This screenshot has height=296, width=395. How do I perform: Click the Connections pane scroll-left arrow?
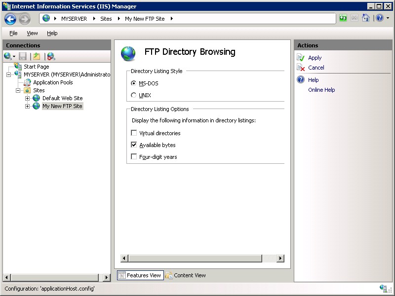[6, 277]
